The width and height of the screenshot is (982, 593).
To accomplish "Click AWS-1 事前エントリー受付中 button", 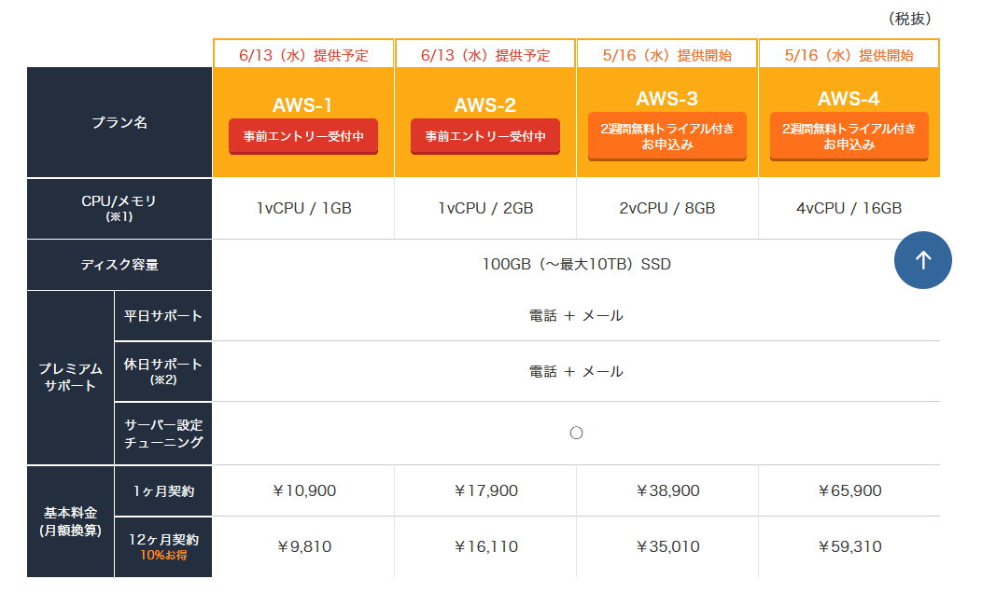I will coord(303,136).
